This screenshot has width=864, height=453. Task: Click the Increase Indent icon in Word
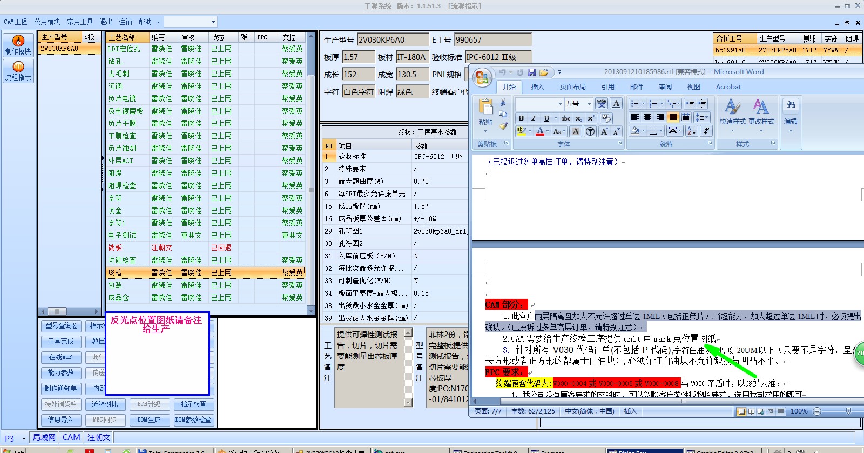coord(703,103)
